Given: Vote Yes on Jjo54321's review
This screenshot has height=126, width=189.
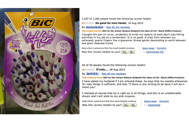Looking at the screenshot, I should coord(125,105).
